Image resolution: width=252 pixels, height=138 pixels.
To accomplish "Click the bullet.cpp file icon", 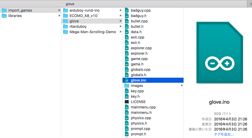I will pos(127,21).
